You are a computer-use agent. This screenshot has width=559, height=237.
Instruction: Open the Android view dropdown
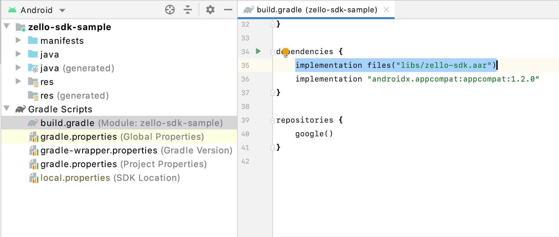tap(62, 10)
